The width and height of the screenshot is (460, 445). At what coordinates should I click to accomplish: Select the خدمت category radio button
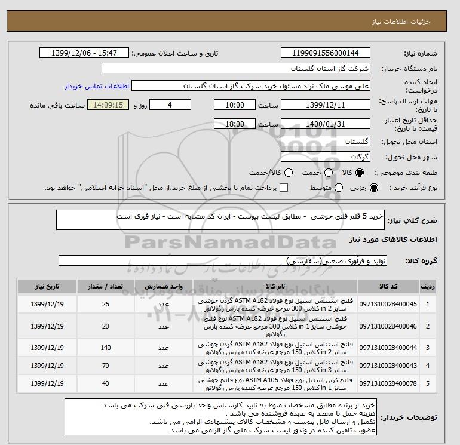click(329, 173)
